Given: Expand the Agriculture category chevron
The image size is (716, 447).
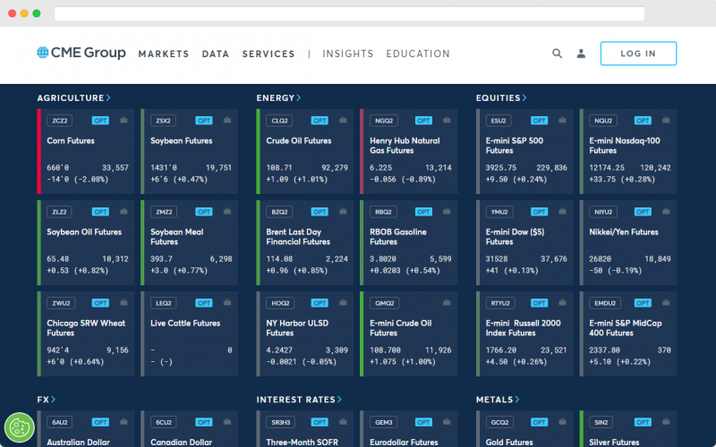Looking at the screenshot, I should 108,97.
